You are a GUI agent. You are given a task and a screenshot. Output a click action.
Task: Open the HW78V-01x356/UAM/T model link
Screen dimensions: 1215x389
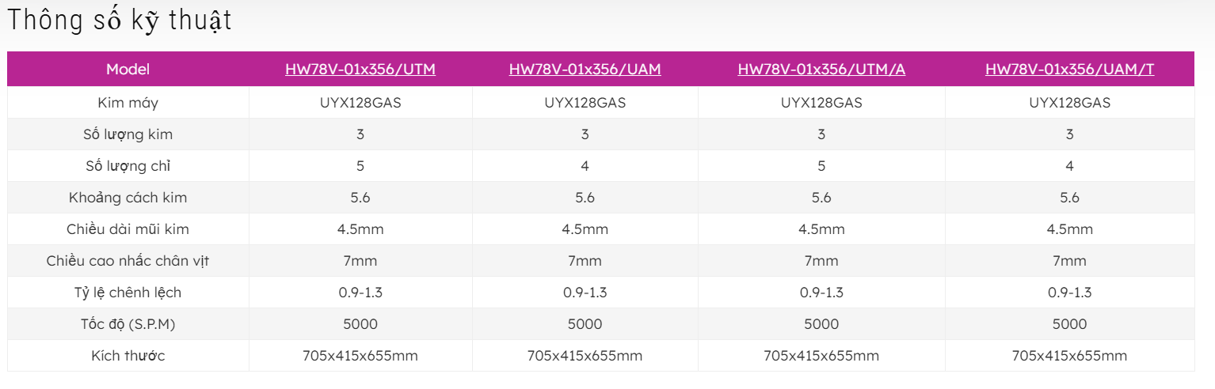point(1069,69)
